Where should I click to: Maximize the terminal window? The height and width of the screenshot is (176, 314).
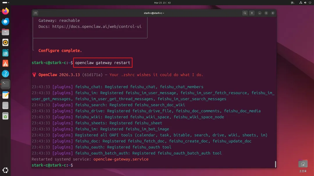tap(266, 13)
